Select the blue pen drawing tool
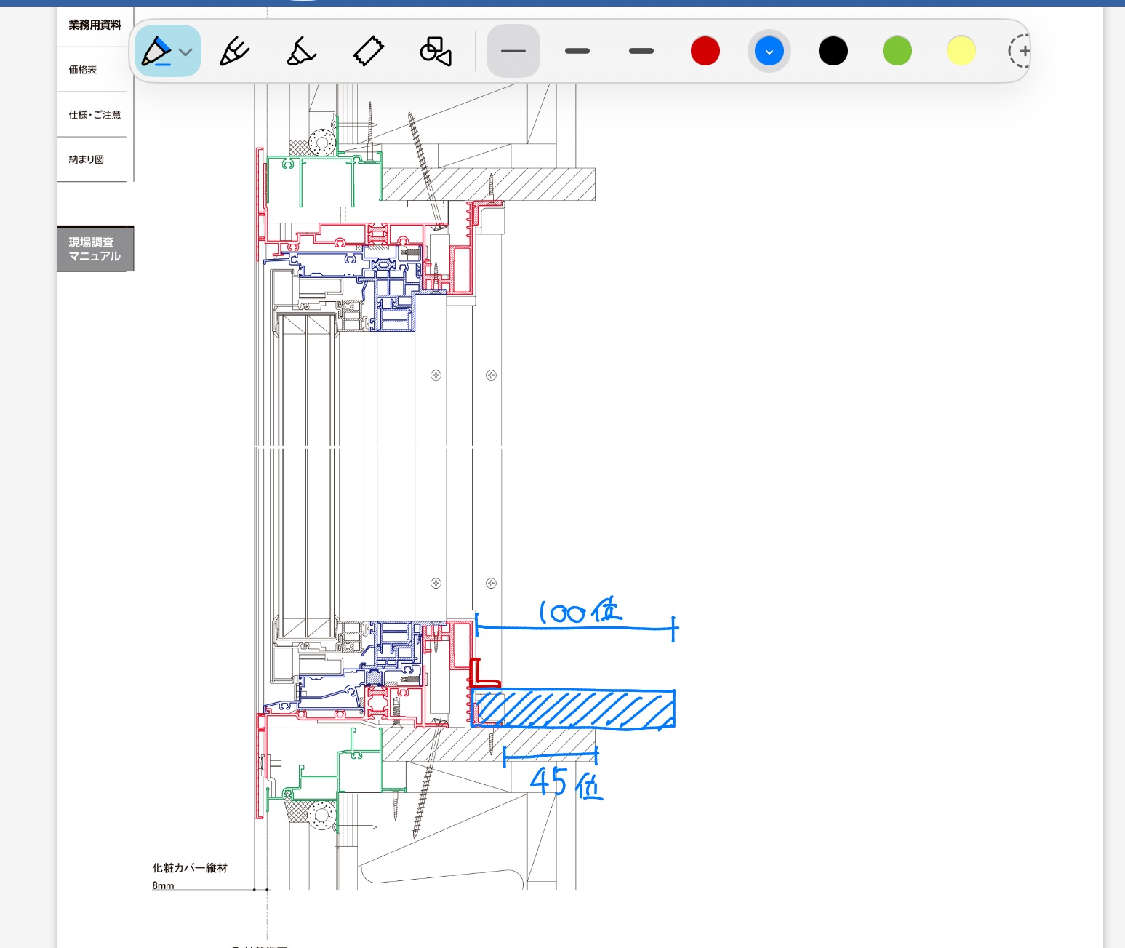Screen dimensions: 1125x948 tap(156, 52)
